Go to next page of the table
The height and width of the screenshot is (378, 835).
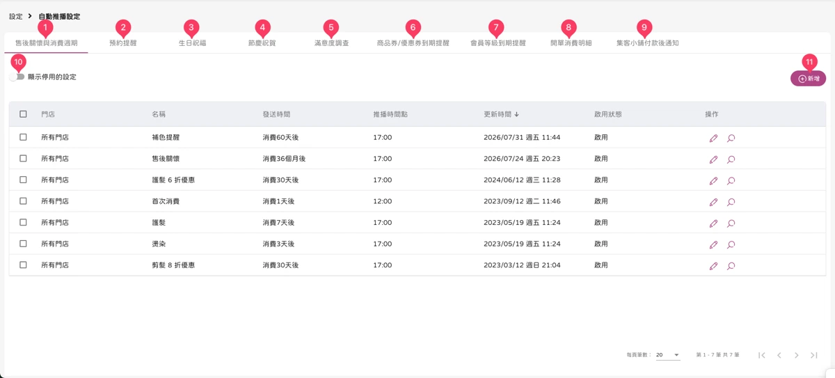(797, 355)
